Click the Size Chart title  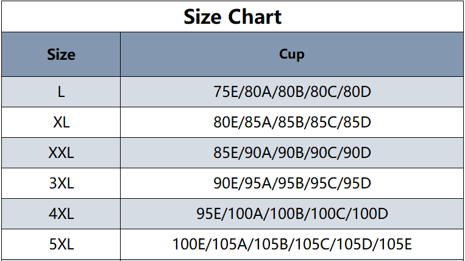point(233,16)
